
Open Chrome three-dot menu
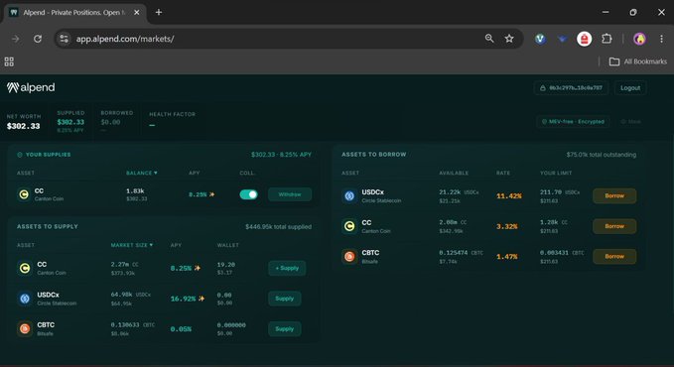pyautogui.click(x=661, y=39)
